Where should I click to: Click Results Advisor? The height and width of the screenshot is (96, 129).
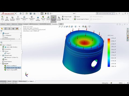(48, 18)
